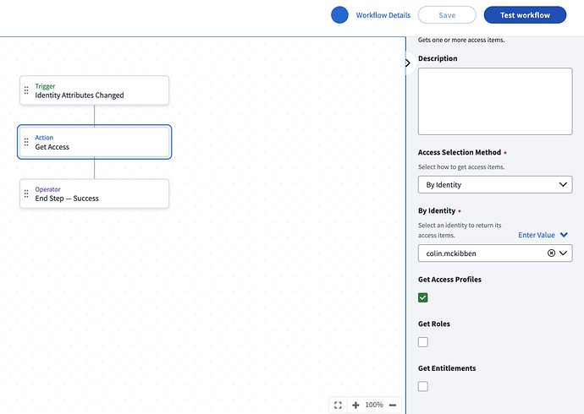Click the Get Roles label

click(x=434, y=324)
